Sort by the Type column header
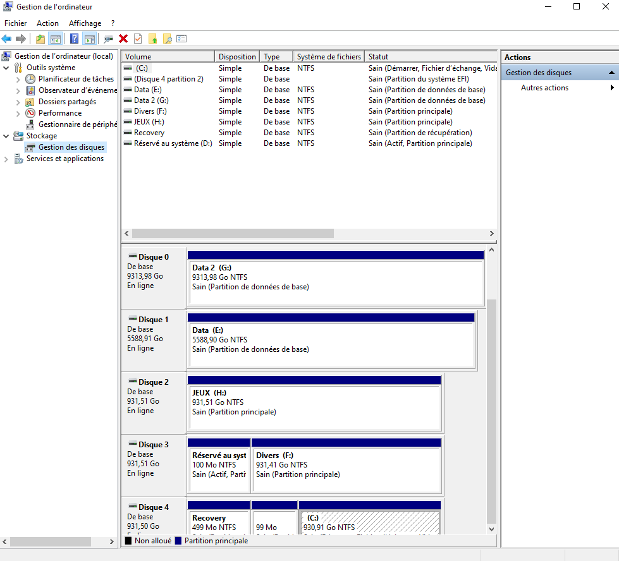The image size is (619, 561). tap(276, 56)
